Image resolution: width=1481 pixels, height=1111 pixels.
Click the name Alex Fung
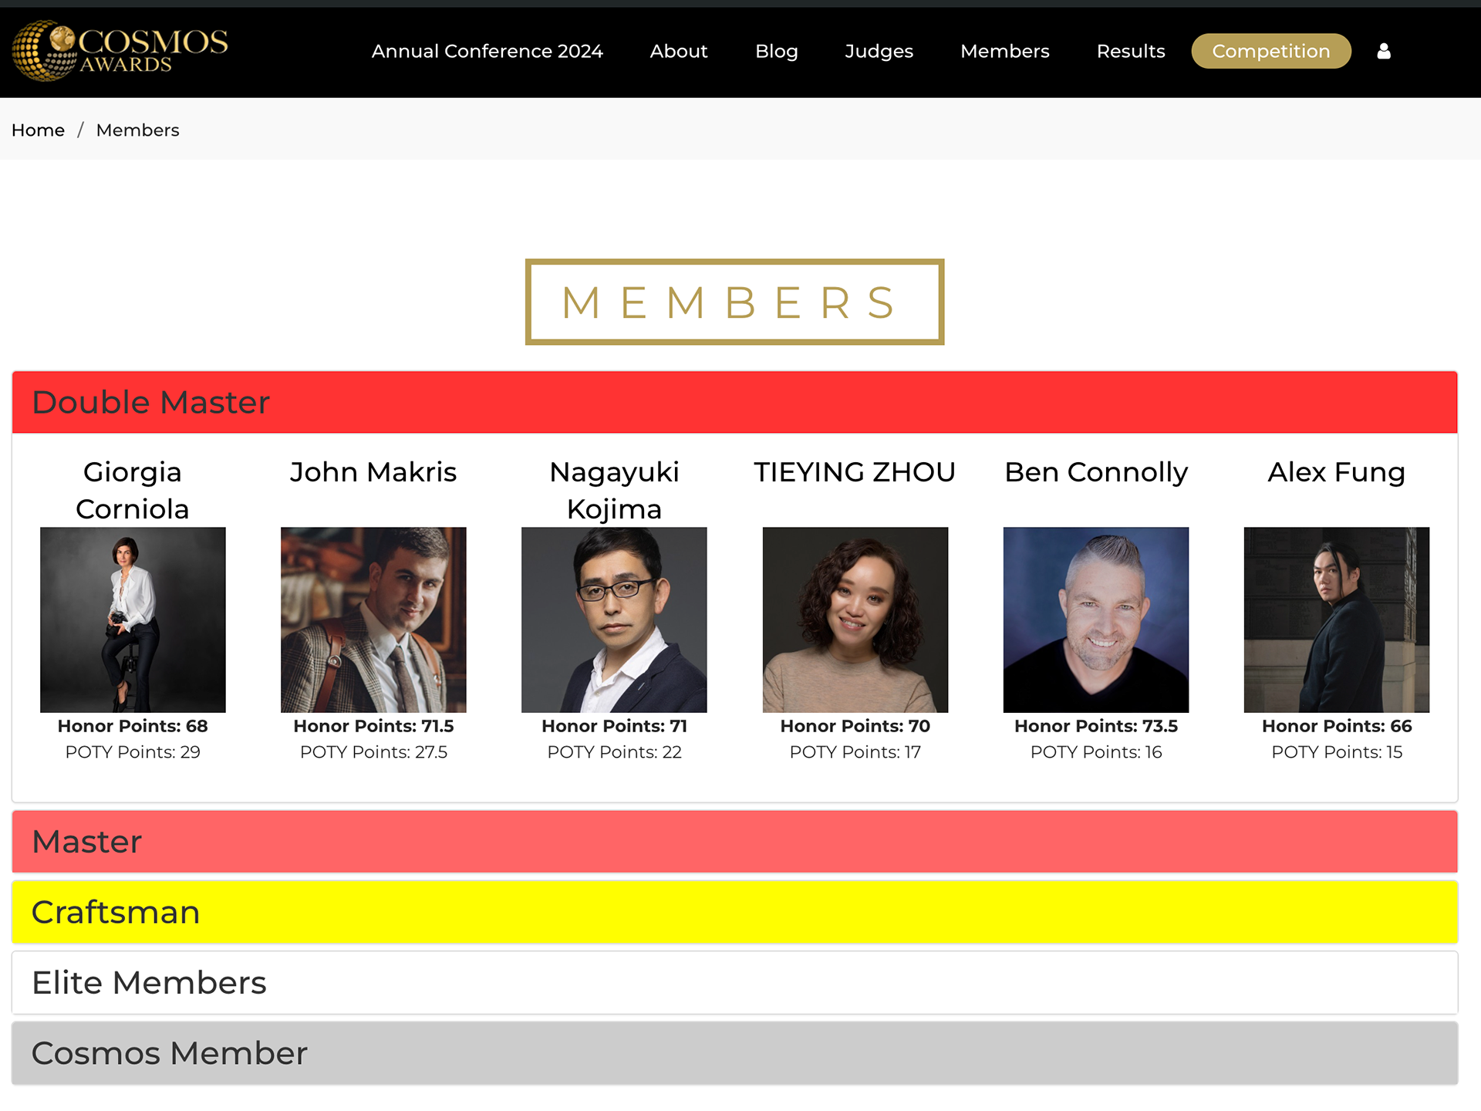(1337, 471)
